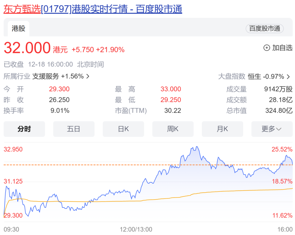Switch to the 周K chart tab
295x235 pixels.
tap(173, 129)
